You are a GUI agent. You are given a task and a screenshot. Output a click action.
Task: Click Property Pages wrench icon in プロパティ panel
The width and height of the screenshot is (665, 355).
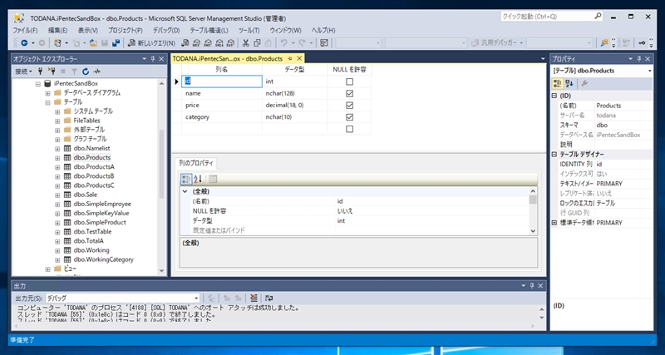[x=584, y=84]
